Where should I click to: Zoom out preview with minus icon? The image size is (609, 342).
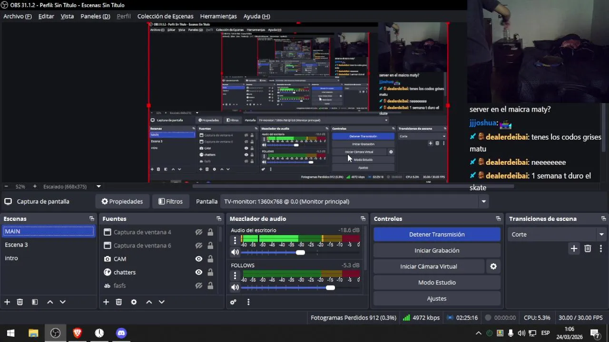pos(6,187)
